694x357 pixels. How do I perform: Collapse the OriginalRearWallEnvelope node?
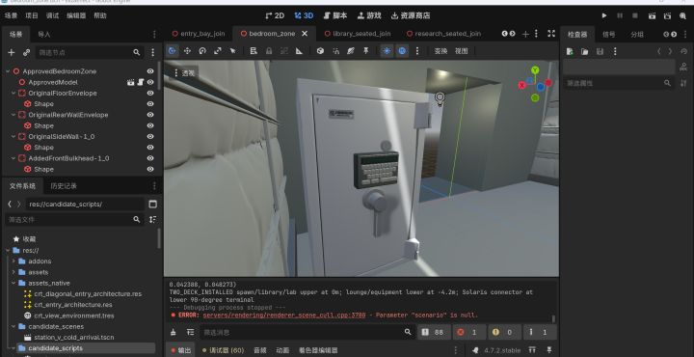[13, 115]
